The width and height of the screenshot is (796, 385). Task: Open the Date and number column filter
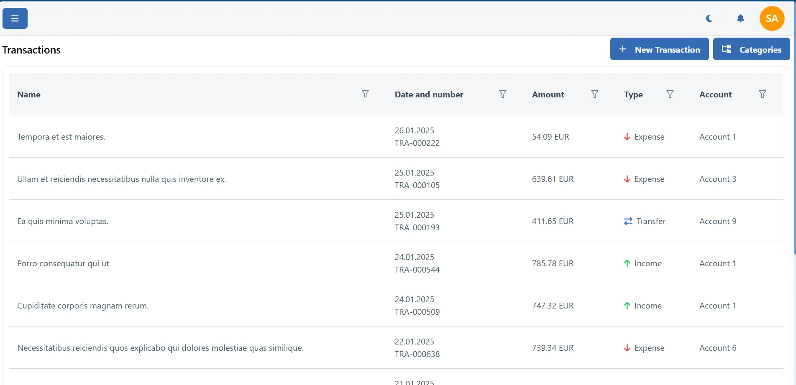502,94
